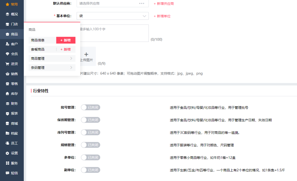Open 设置 from the left sidebar

(x=12, y=153)
